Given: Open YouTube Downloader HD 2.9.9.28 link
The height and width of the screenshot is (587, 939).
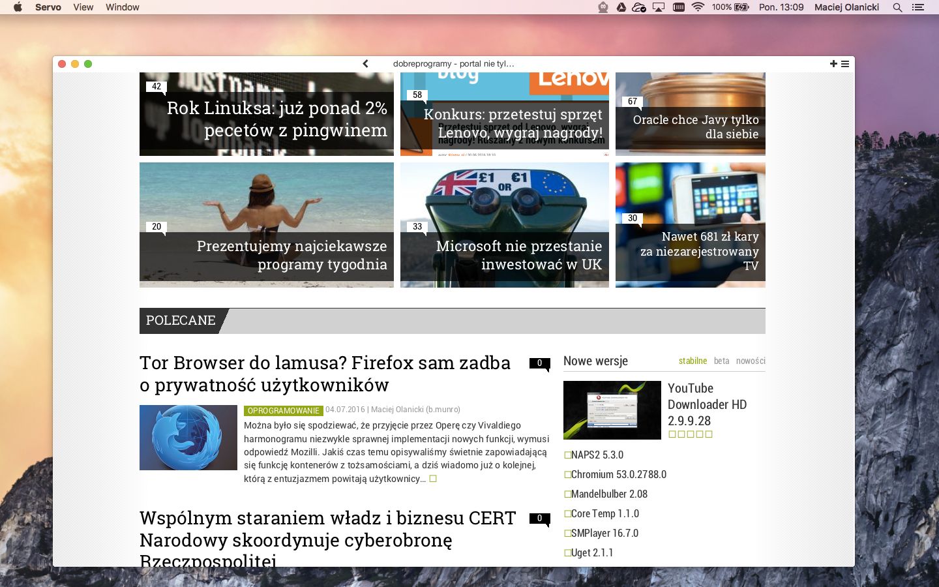Looking at the screenshot, I should click(707, 404).
